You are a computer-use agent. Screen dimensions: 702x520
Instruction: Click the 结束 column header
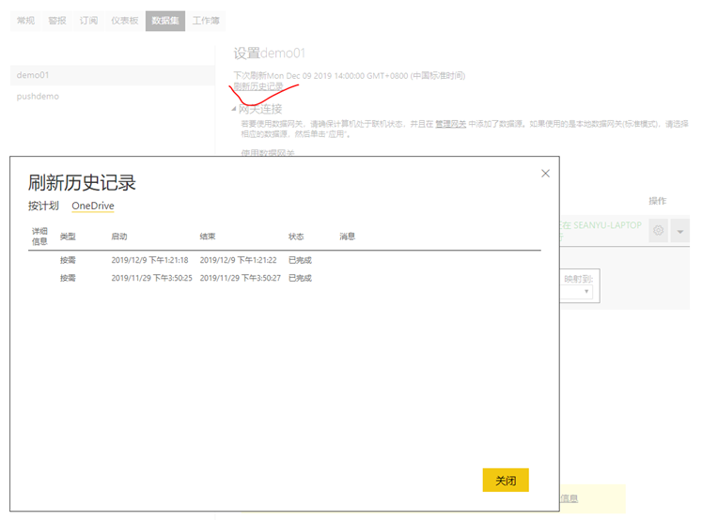[208, 237]
